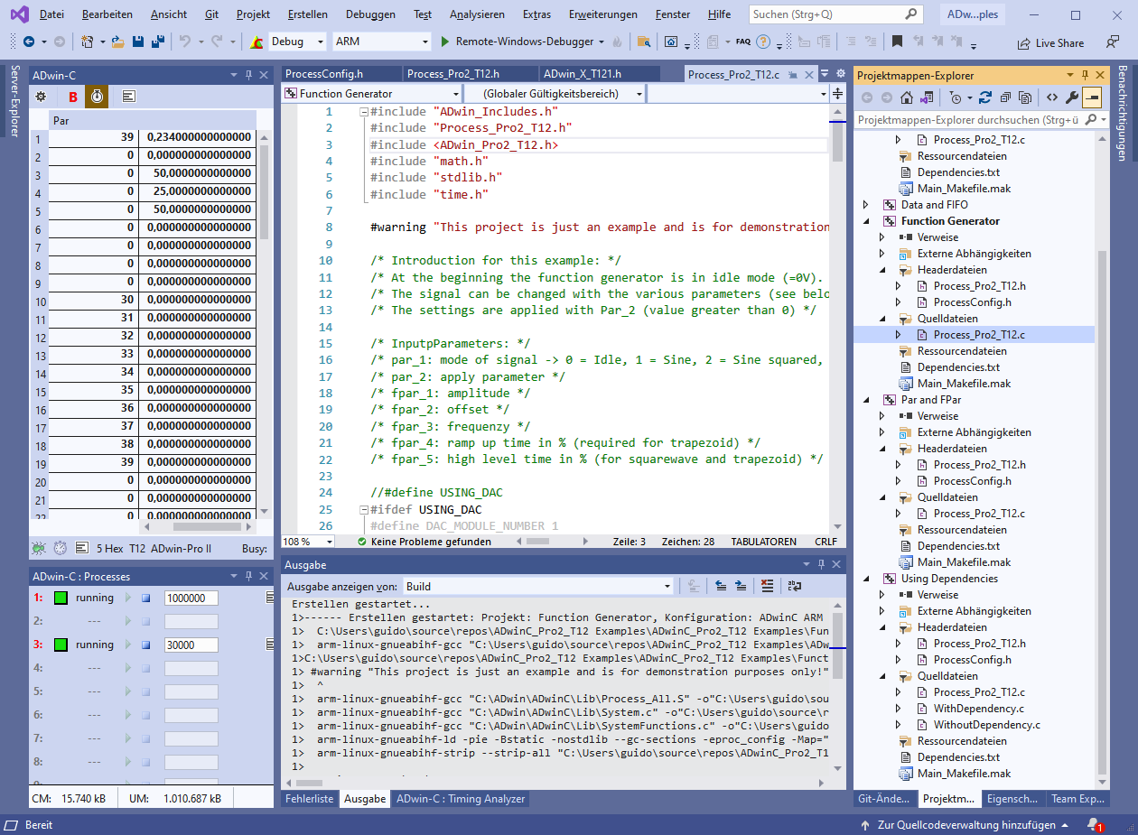The image size is (1138, 835).
Task: Toggle the bookmark toolbar icon
Action: coord(897,42)
